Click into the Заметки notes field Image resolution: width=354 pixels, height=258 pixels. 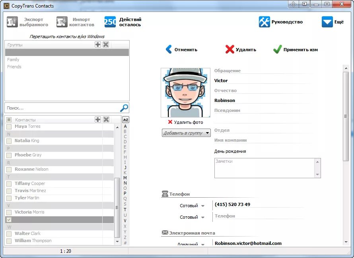pyautogui.click(x=265, y=168)
